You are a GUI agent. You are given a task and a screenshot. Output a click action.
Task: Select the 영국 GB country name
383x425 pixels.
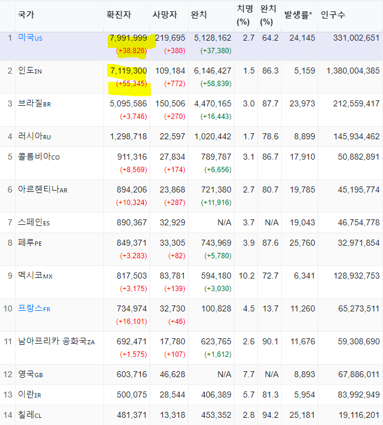(31, 374)
